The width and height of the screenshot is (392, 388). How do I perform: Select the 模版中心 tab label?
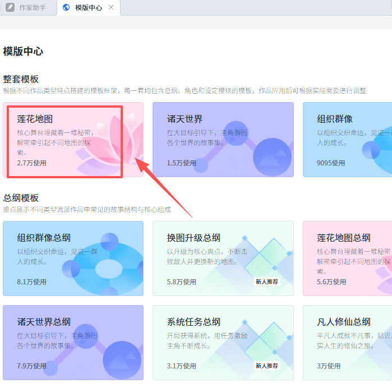[x=87, y=8]
